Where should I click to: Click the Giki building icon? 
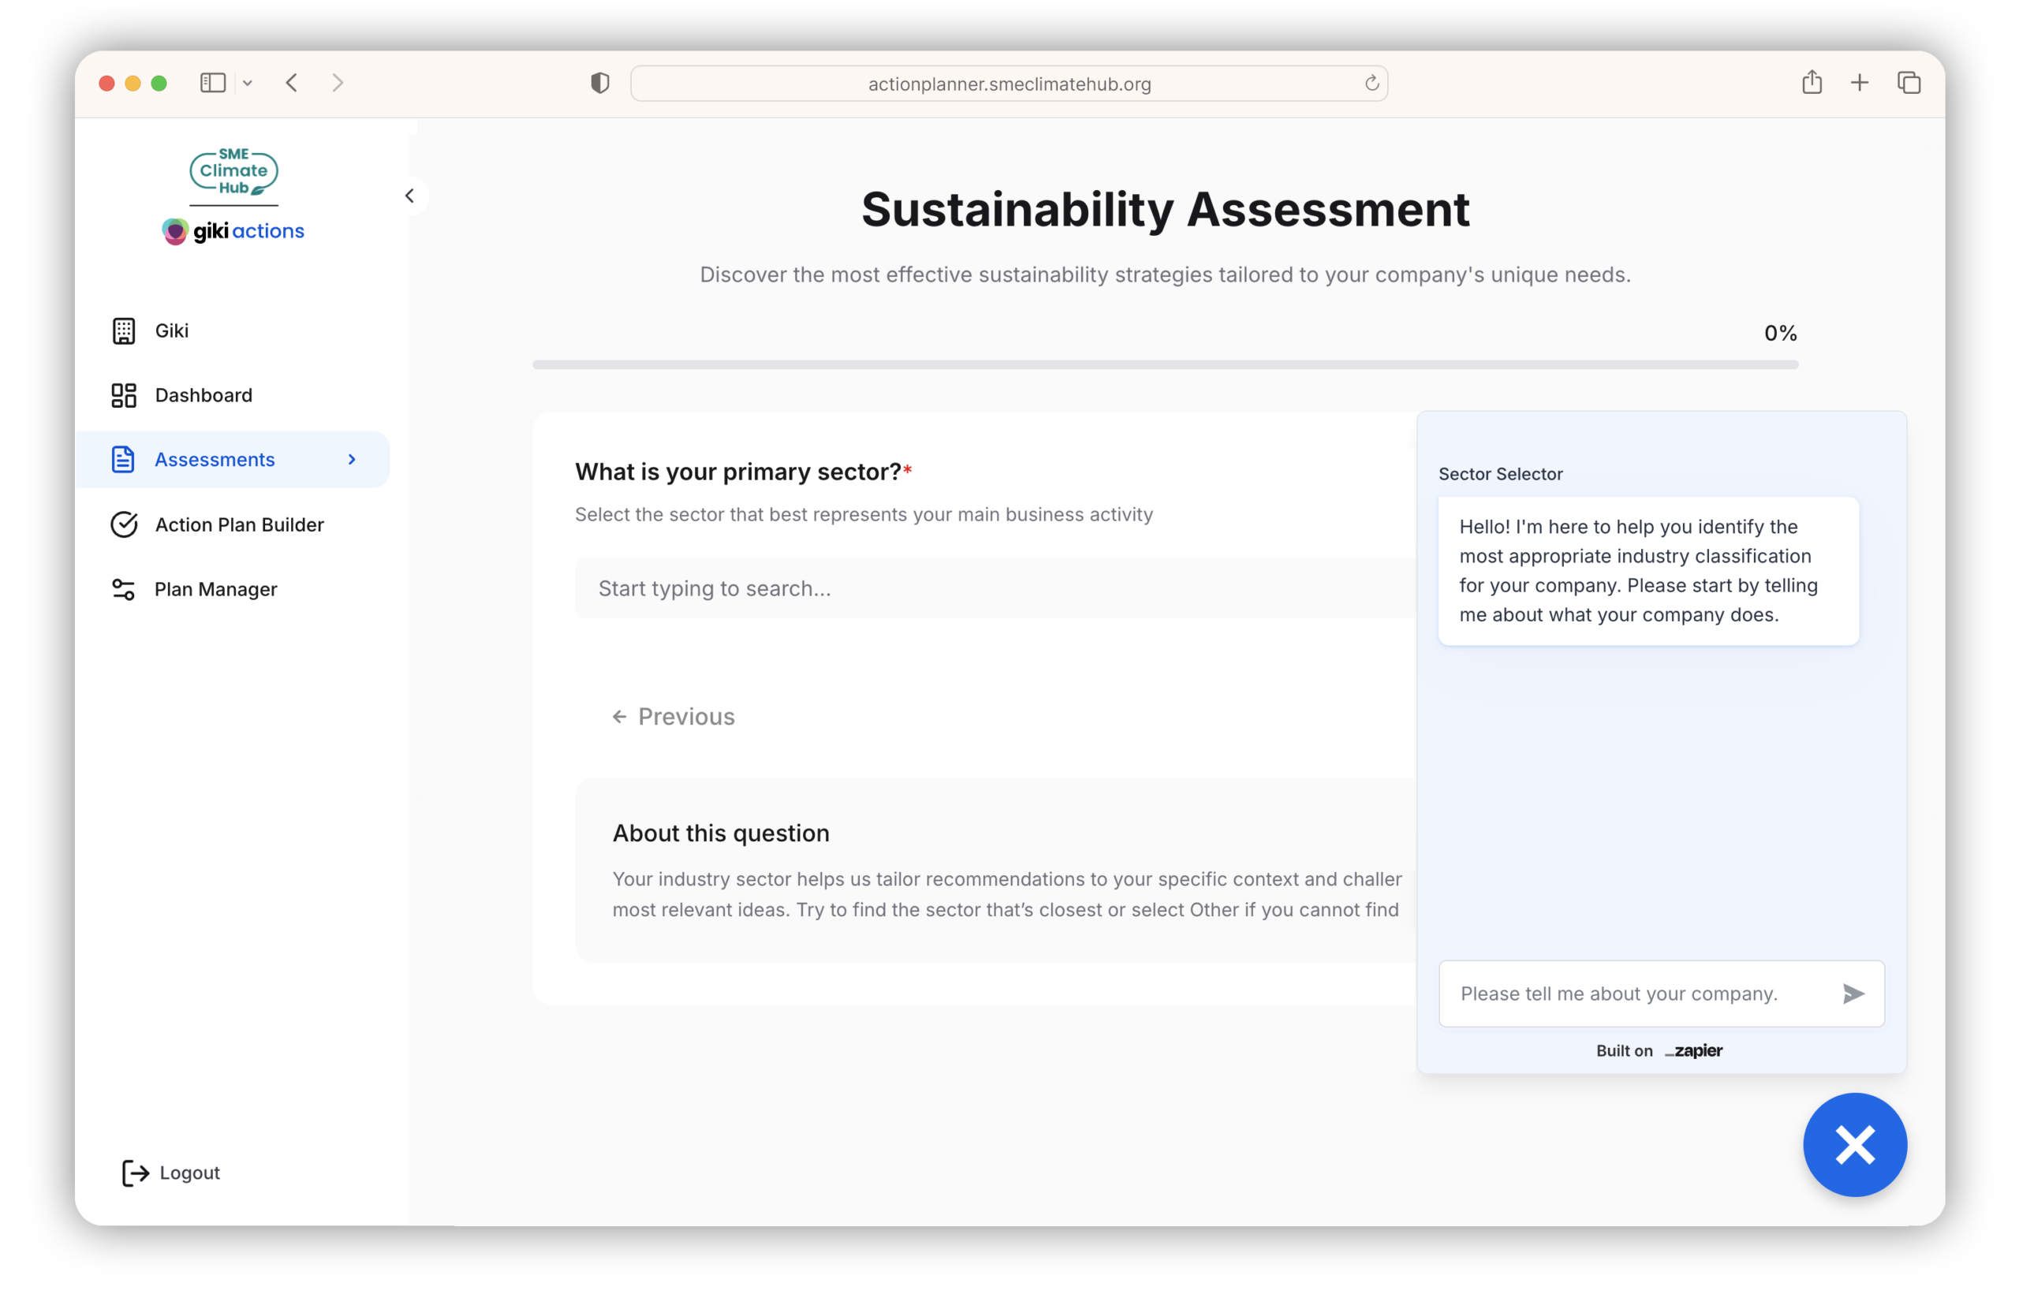tap(124, 331)
